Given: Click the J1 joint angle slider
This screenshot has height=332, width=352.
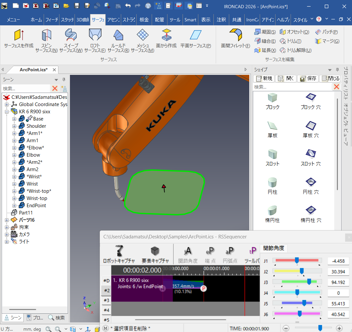Looking at the screenshot, I should [297, 260].
